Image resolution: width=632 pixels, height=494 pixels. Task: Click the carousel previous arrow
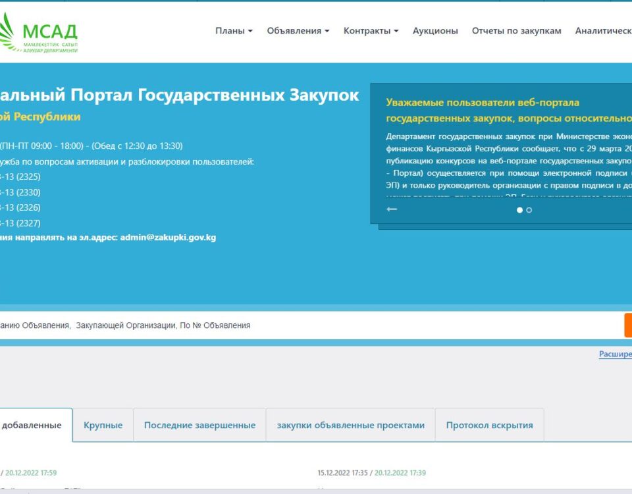tap(392, 209)
